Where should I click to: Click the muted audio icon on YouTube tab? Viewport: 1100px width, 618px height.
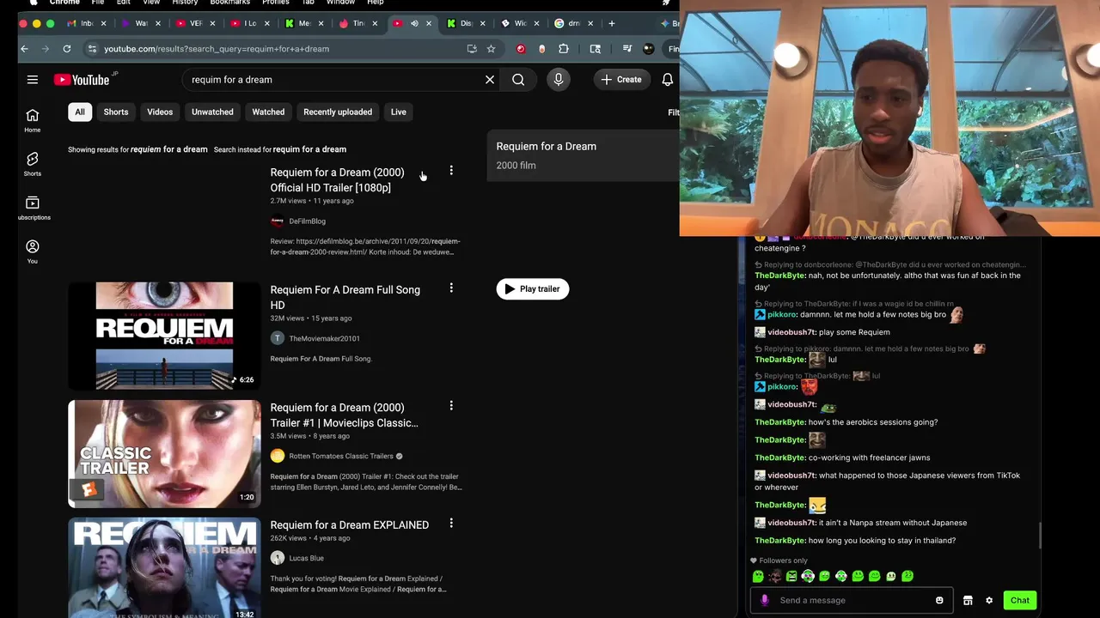pos(414,24)
